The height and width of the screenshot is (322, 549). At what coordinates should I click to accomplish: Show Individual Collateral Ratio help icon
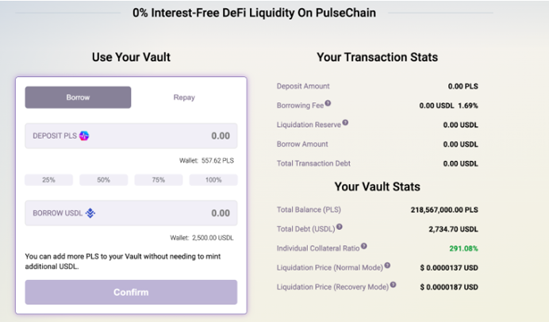(364, 246)
